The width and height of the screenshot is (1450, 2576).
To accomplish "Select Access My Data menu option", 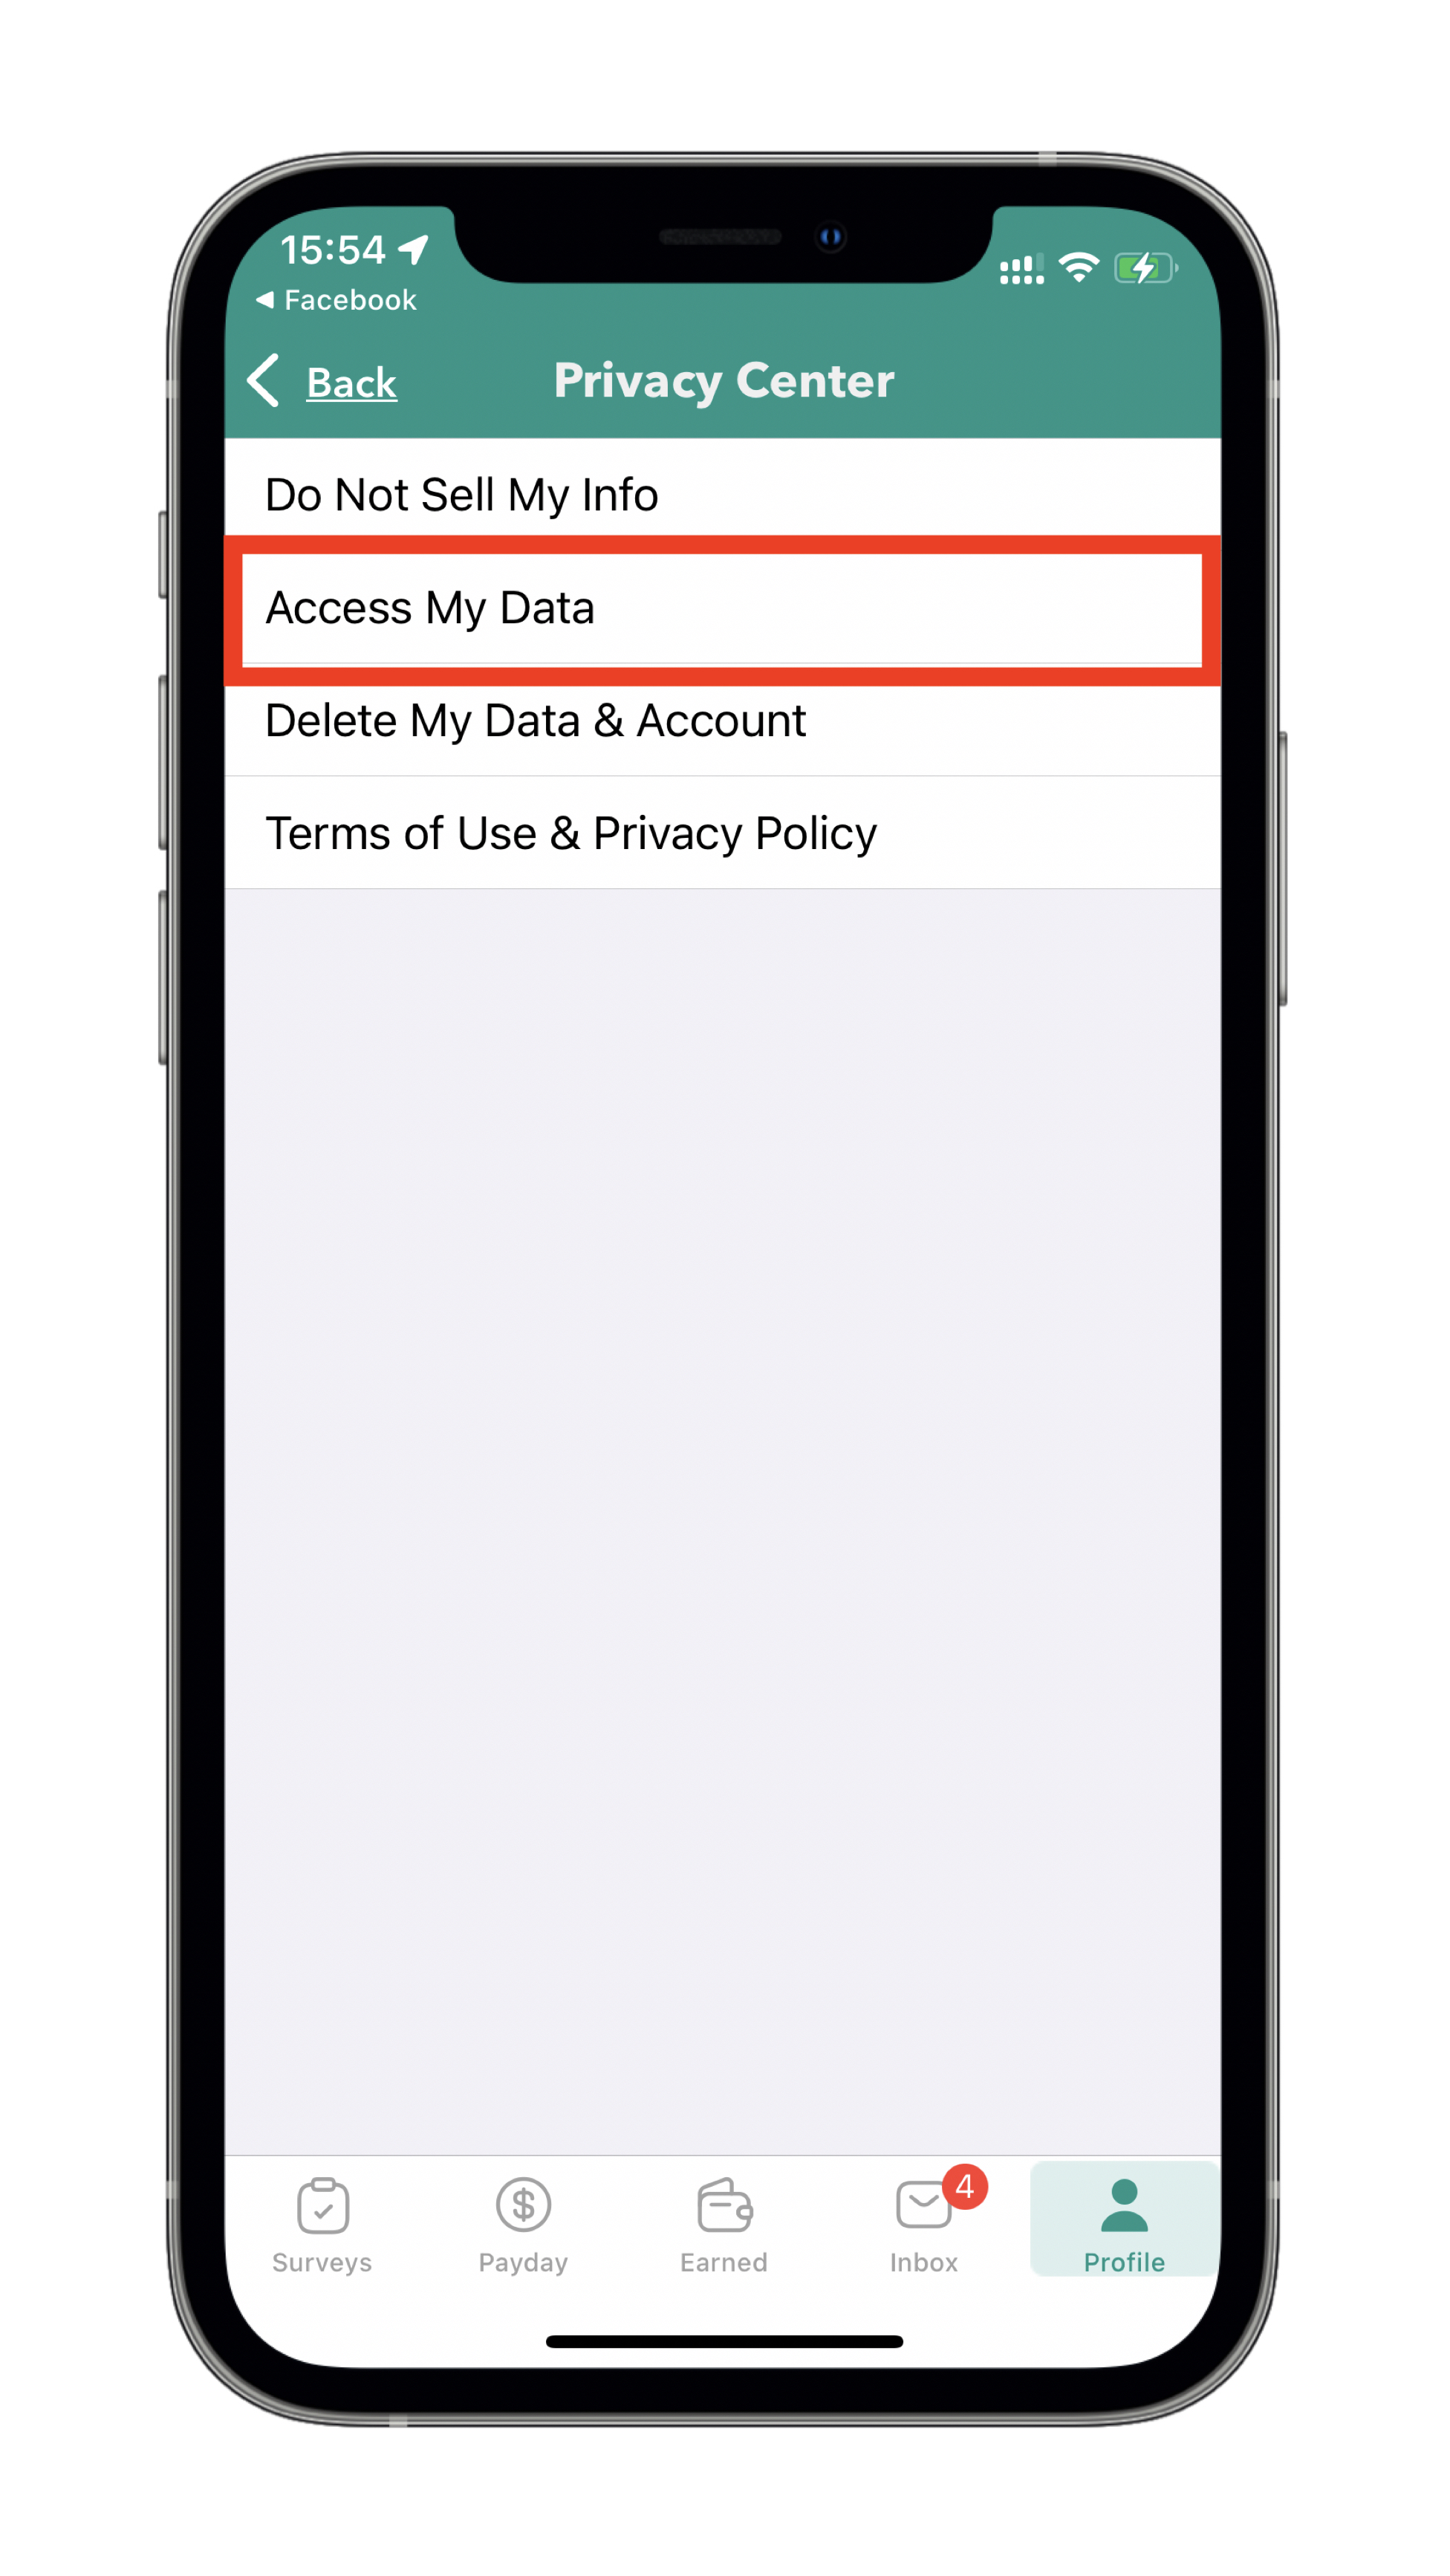I will pos(725,607).
